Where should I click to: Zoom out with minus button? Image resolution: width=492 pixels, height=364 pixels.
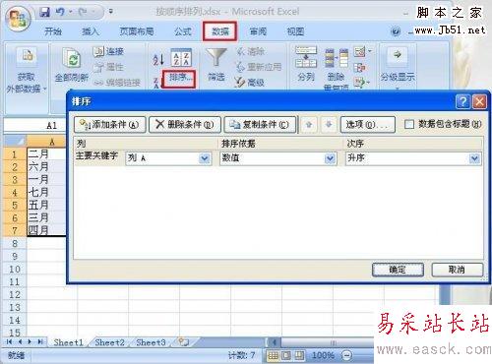(x=346, y=355)
